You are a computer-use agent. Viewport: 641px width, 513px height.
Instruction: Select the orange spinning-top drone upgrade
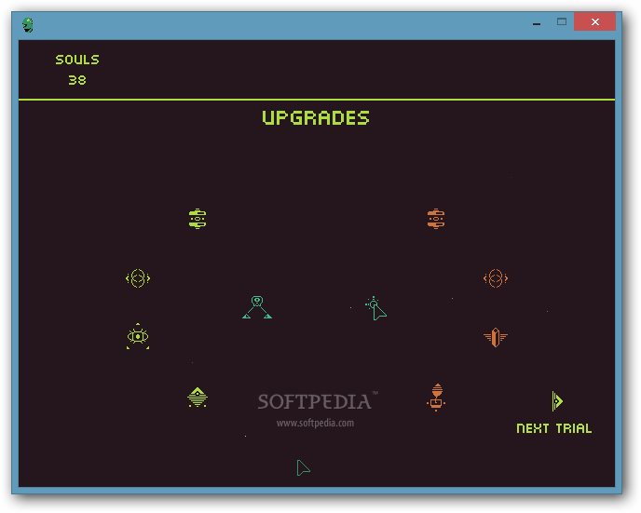436,397
